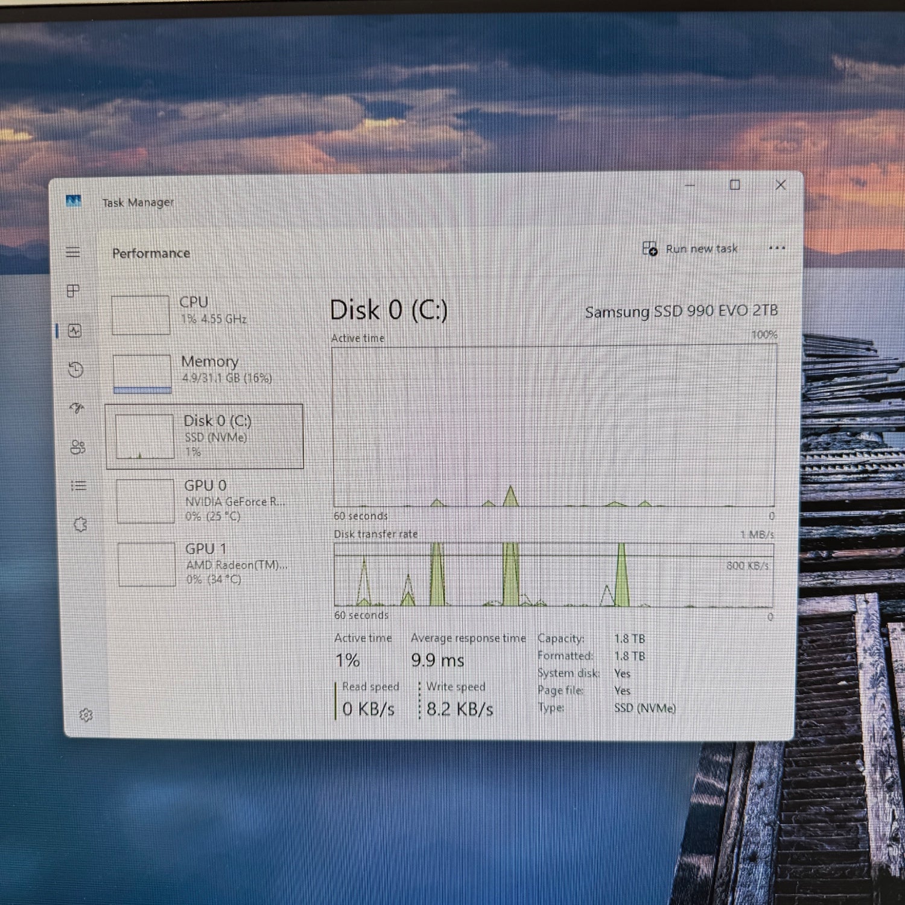The image size is (905, 905).
Task: Open the Startup apps page icon
Action: (77, 408)
